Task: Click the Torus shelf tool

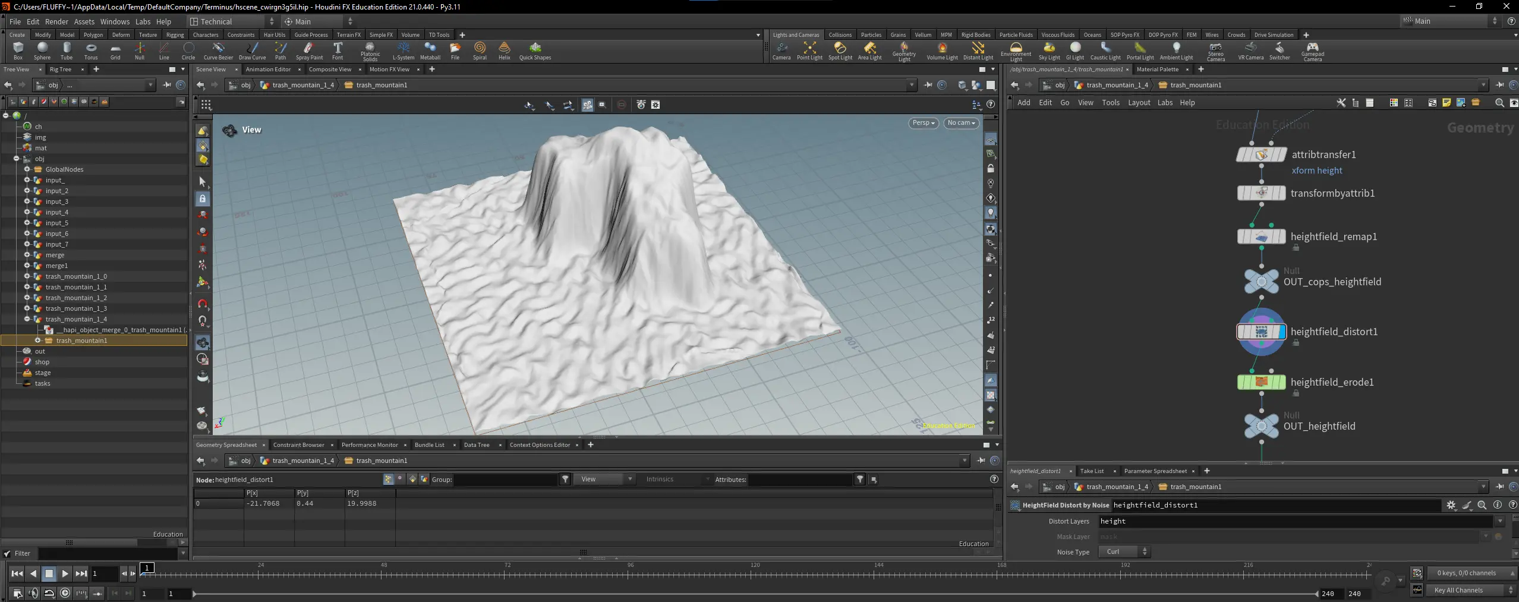Action: [91, 51]
